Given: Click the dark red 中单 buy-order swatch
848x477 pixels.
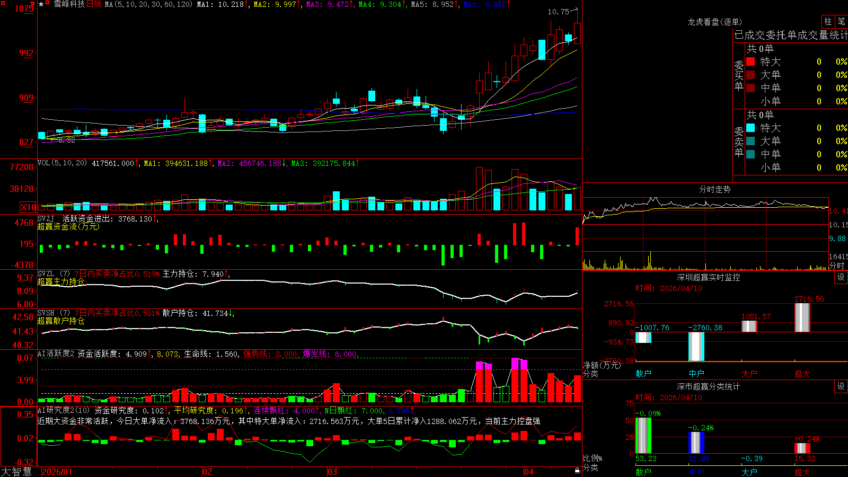Looking at the screenshot, I should click(x=750, y=88).
